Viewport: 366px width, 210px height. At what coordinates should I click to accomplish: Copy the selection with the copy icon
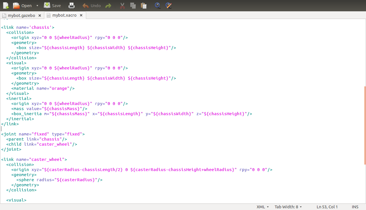133,5
